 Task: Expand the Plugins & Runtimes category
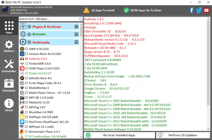click(x=29, y=27)
